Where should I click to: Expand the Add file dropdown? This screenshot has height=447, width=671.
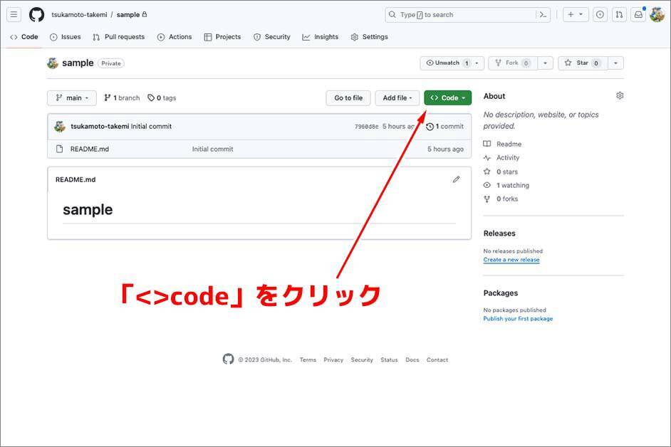397,98
